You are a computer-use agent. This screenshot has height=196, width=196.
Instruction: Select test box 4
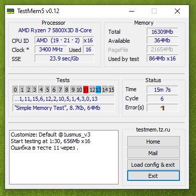pos(41,90)
